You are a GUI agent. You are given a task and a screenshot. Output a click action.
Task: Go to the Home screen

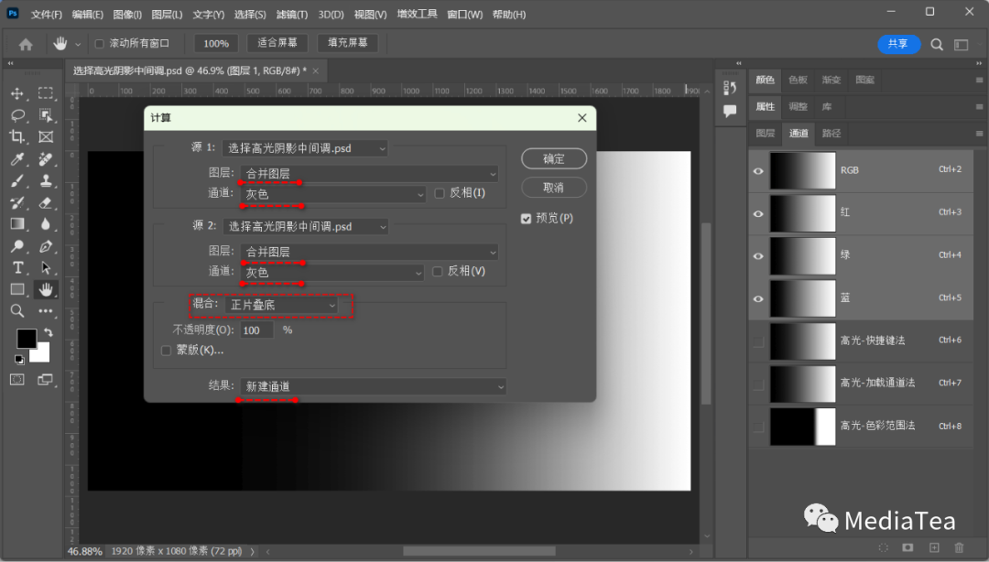pos(26,44)
